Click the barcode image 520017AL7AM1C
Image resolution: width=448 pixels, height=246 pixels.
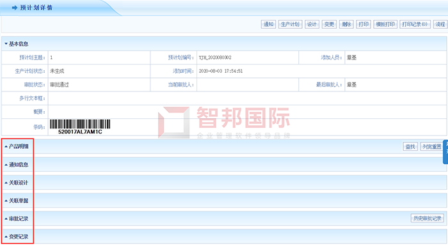point(80,127)
